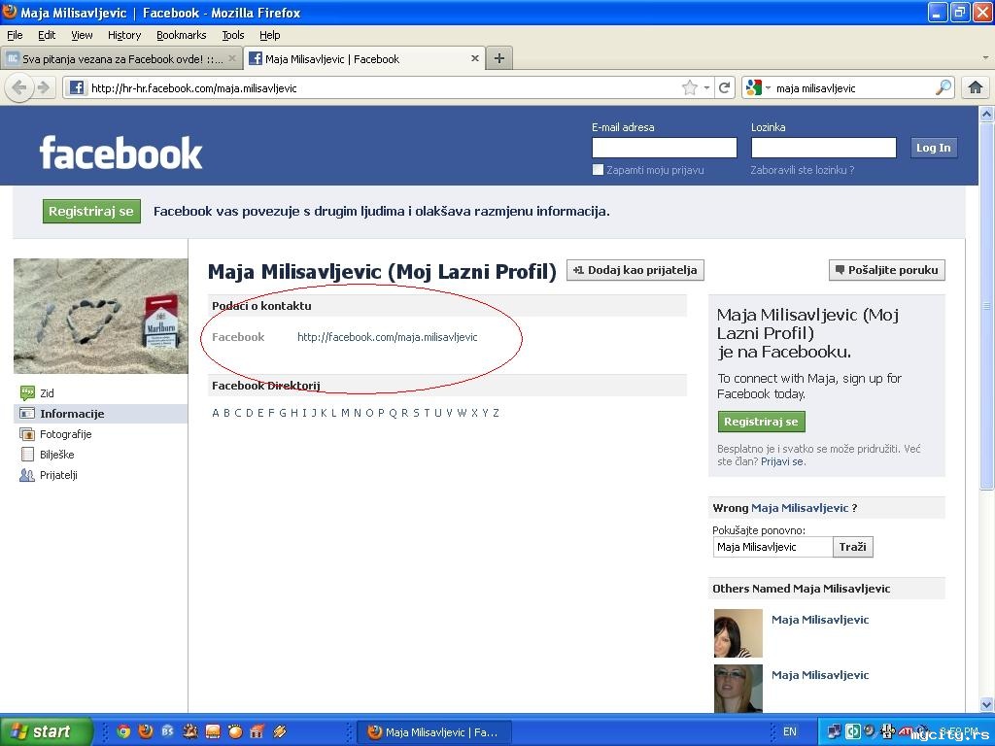Open the bookmark star dropdown arrow
The image size is (995, 746).
(706, 87)
